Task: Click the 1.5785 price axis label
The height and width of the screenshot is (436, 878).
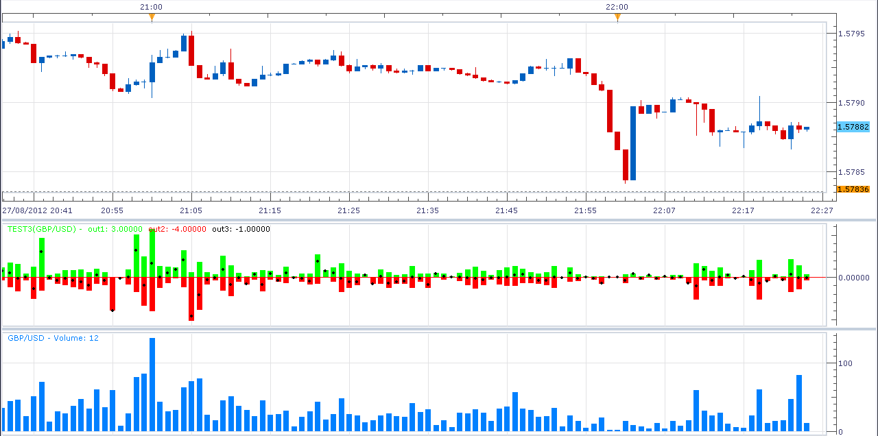Action: point(853,172)
